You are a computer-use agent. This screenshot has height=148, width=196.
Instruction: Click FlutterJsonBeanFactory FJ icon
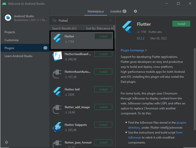tap(57, 56)
